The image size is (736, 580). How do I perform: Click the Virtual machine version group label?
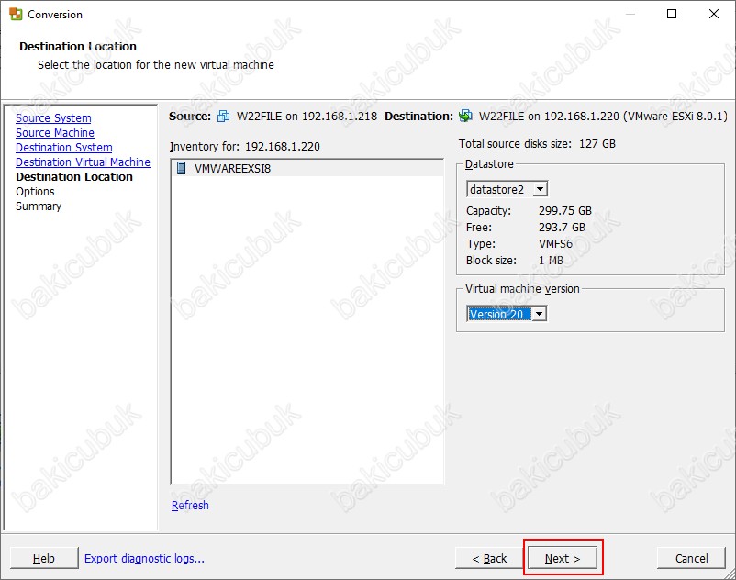coord(522,288)
